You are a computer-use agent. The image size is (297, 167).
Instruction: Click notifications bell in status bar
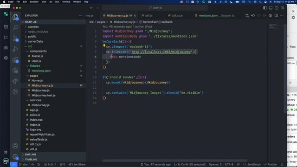pos(282,164)
